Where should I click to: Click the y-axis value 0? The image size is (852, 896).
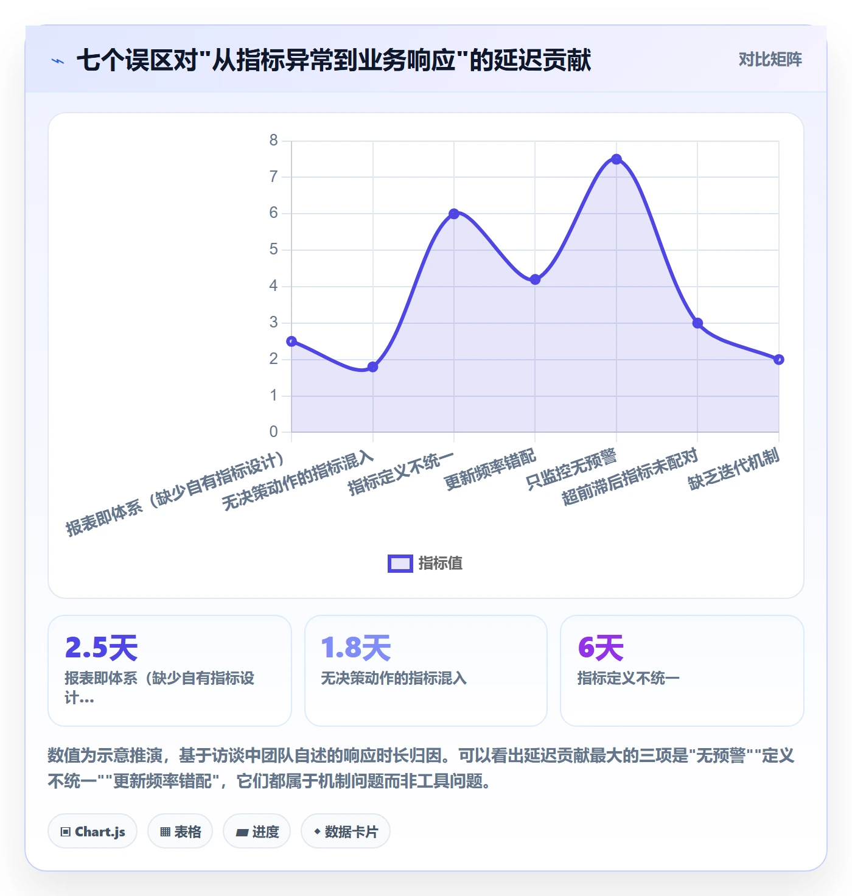(x=274, y=432)
